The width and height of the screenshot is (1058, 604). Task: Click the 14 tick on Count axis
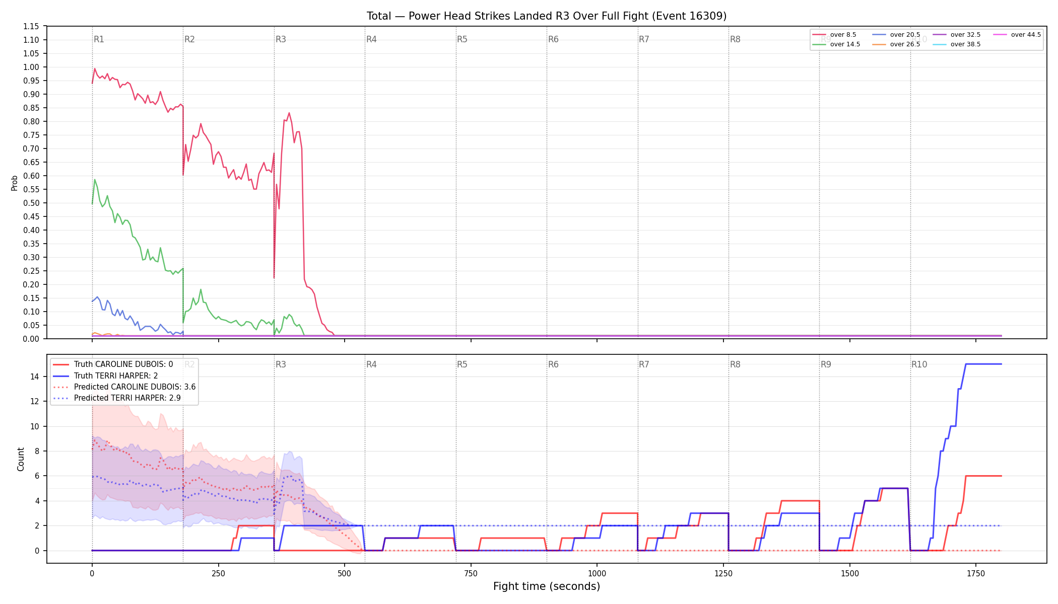coord(34,376)
